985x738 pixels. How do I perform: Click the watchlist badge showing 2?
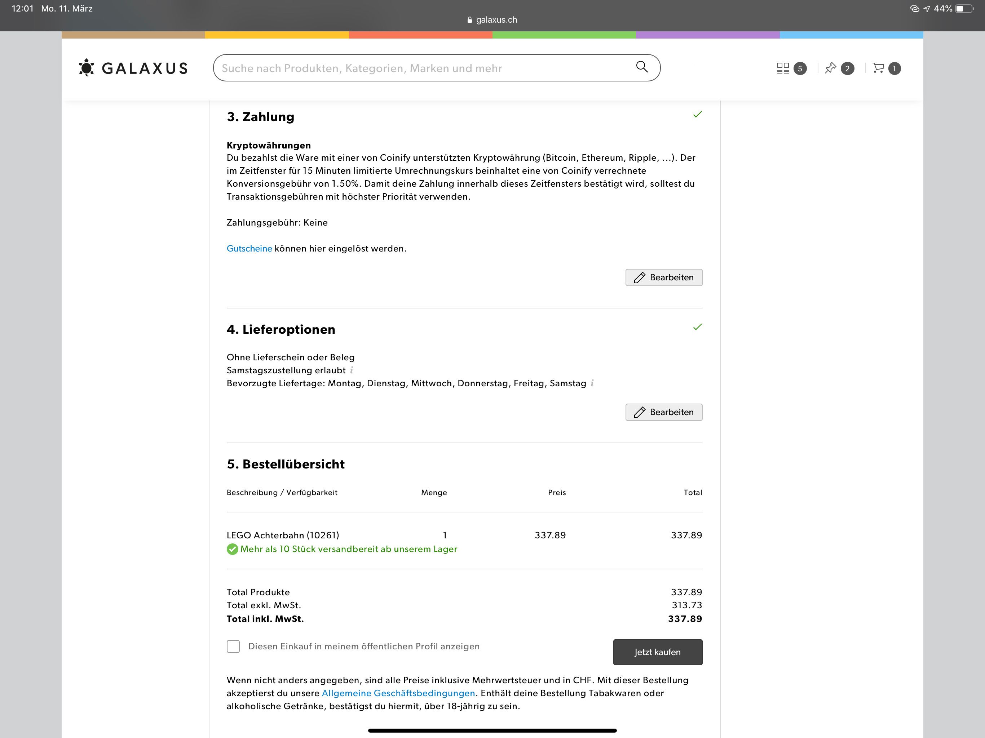(847, 68)
